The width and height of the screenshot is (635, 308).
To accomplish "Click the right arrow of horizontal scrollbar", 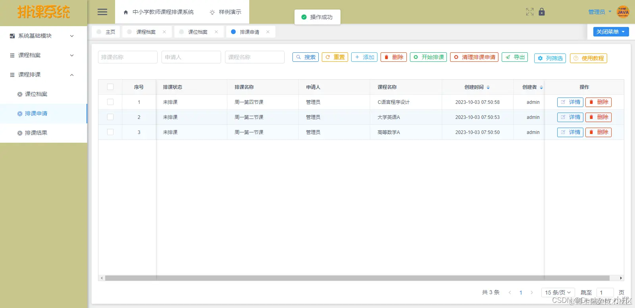I will (621, 278).
